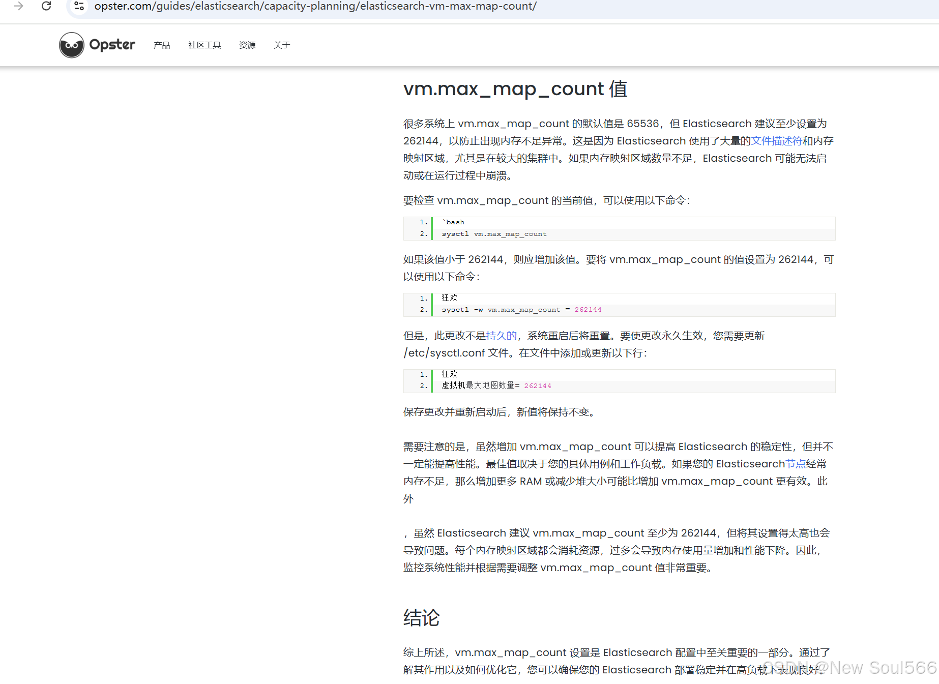The image size is (939, 684).
Task: Click the highlighted 262144 value in code
Action: [x=588, y=309]
